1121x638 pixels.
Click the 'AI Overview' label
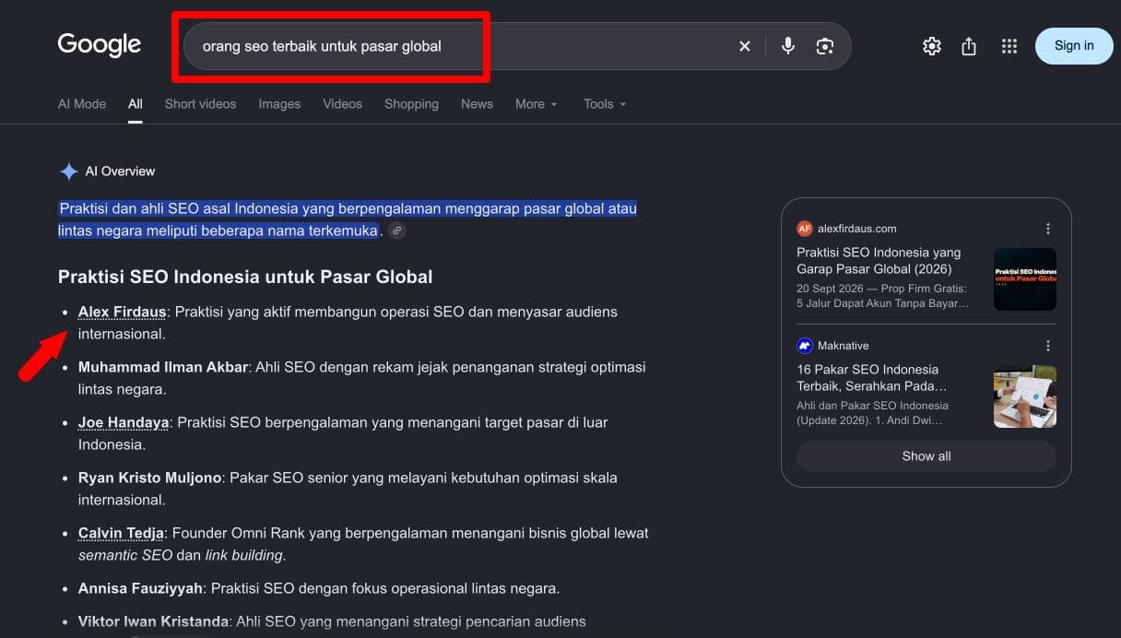[x=120, y=171]
